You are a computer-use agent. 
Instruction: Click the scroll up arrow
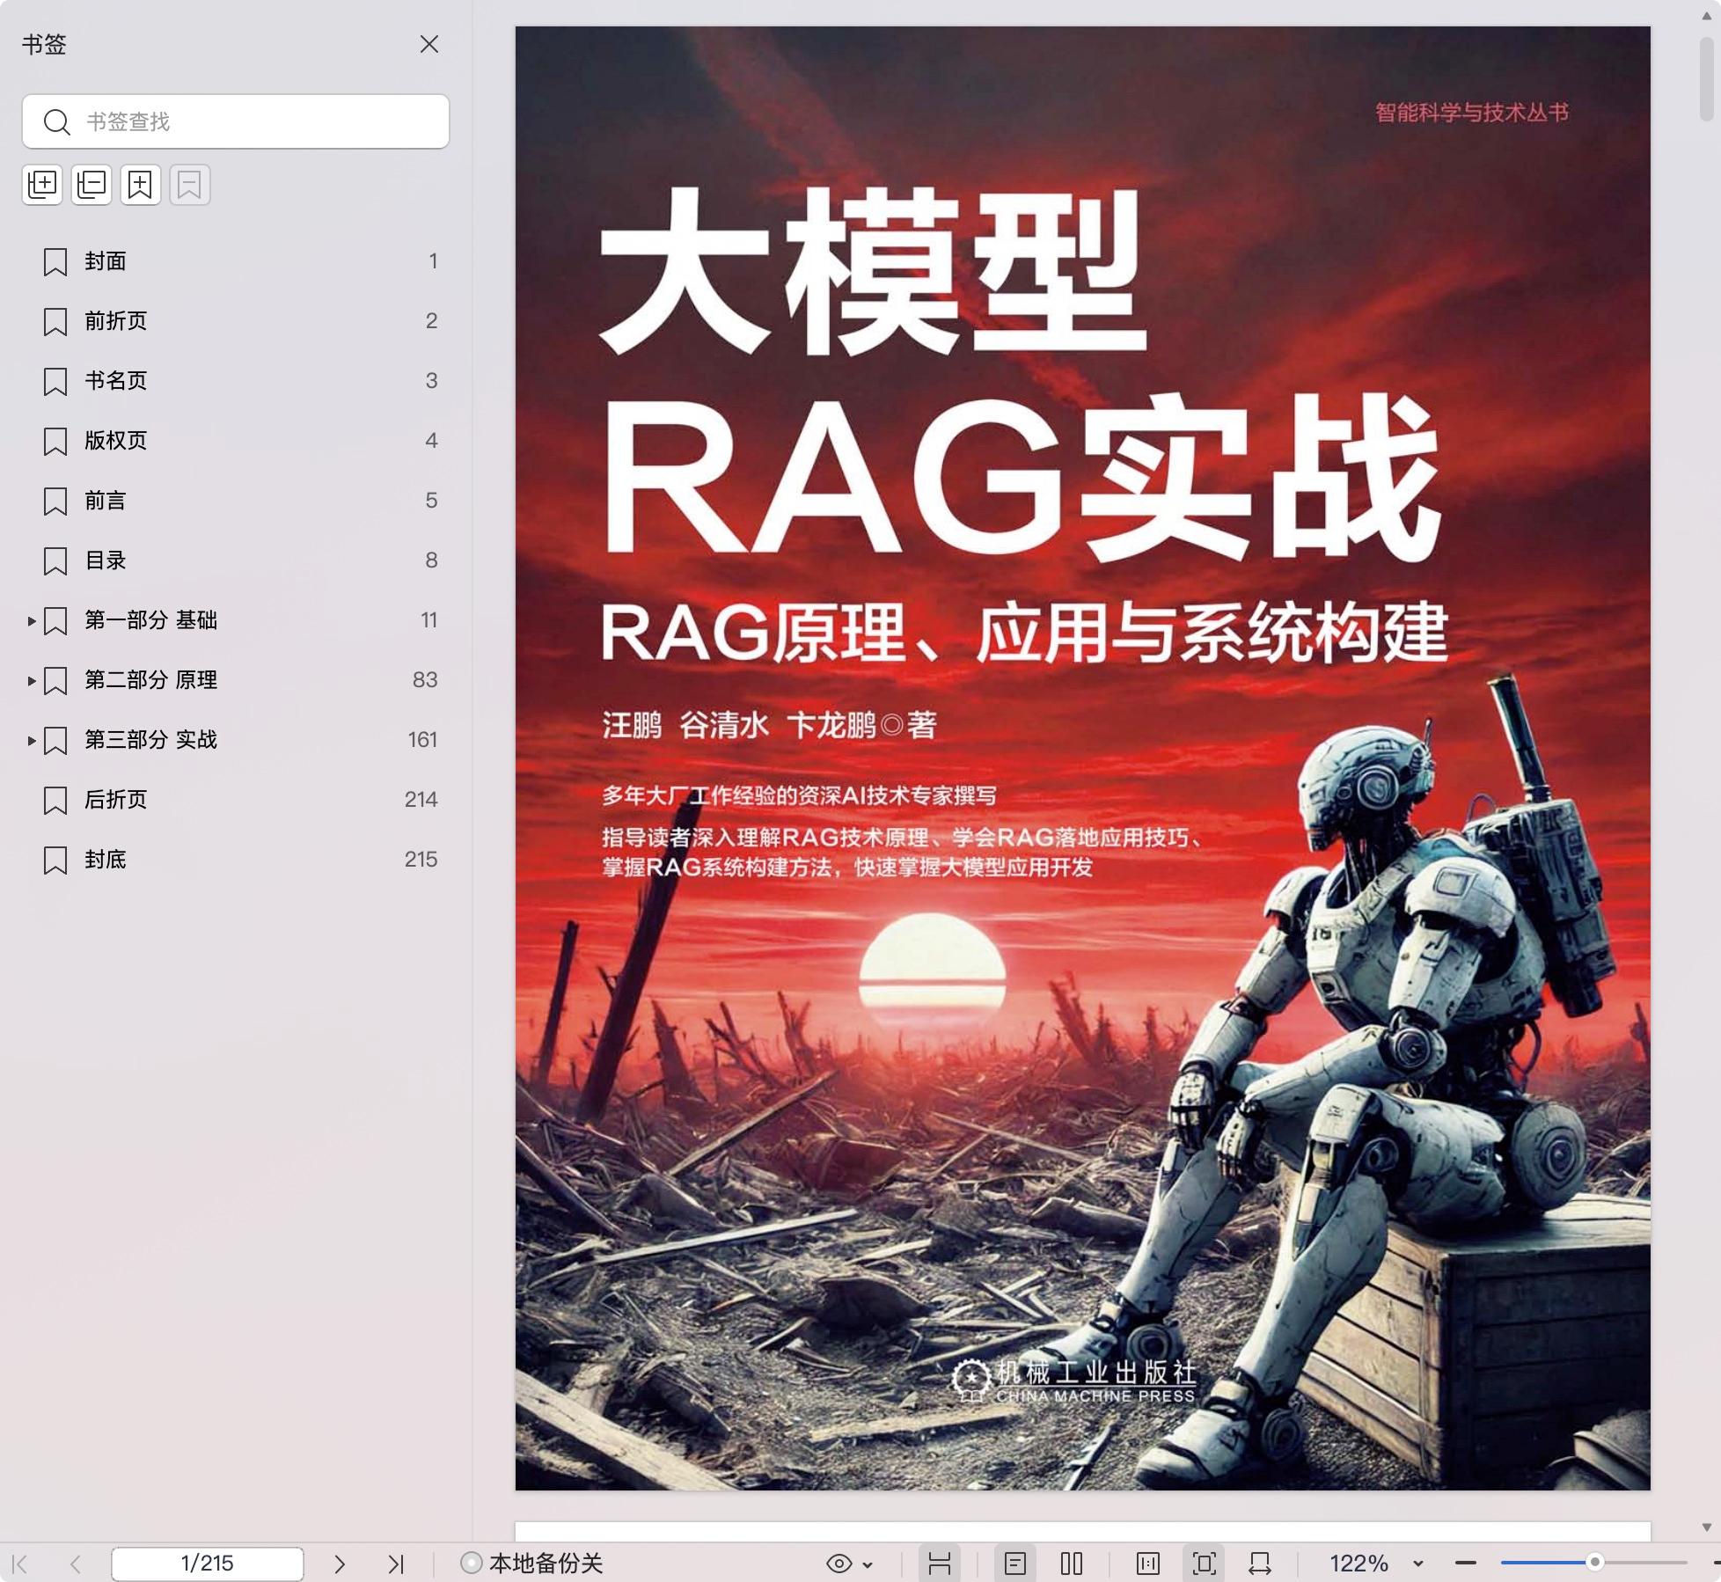[1707, 15]
